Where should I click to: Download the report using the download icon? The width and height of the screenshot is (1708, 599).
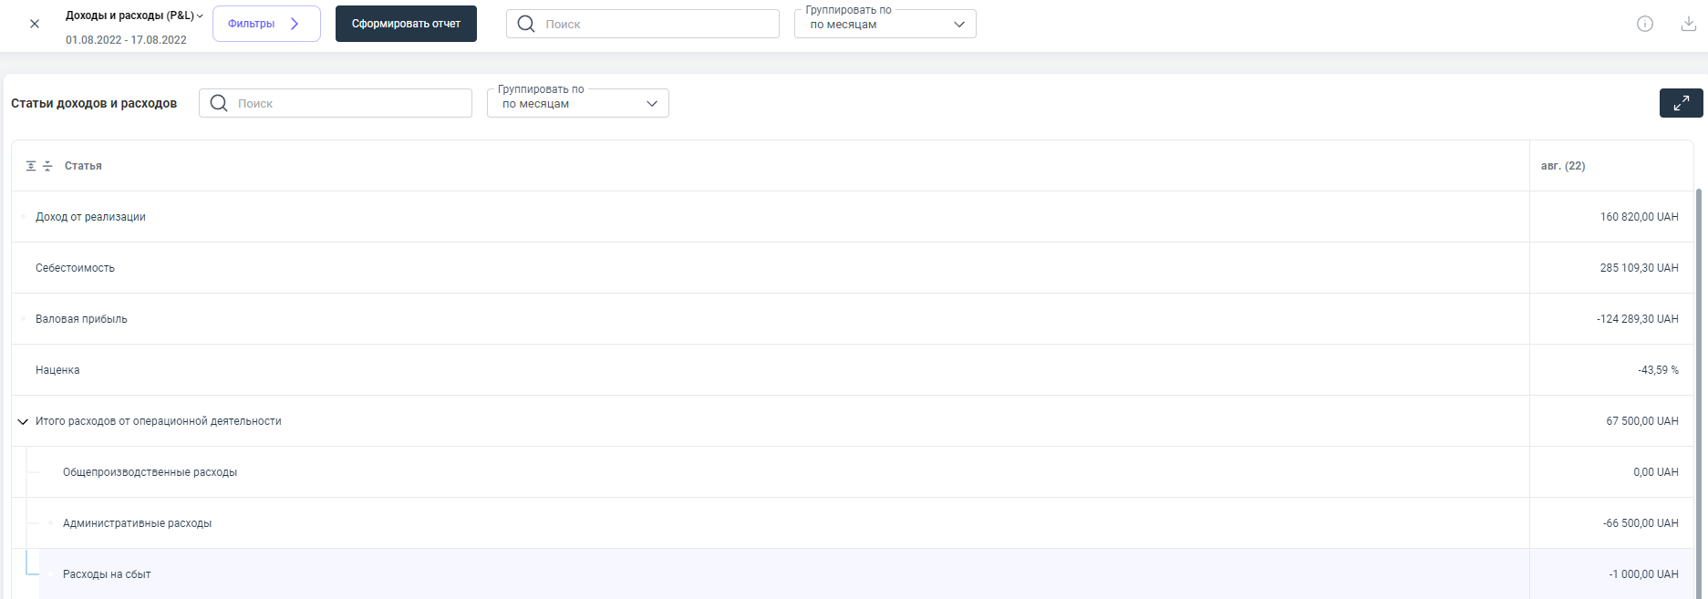pyautogui.click(x=1688, y=24)
